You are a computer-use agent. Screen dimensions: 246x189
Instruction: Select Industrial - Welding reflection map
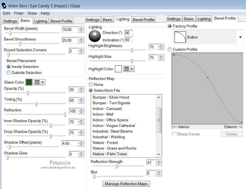109,137
